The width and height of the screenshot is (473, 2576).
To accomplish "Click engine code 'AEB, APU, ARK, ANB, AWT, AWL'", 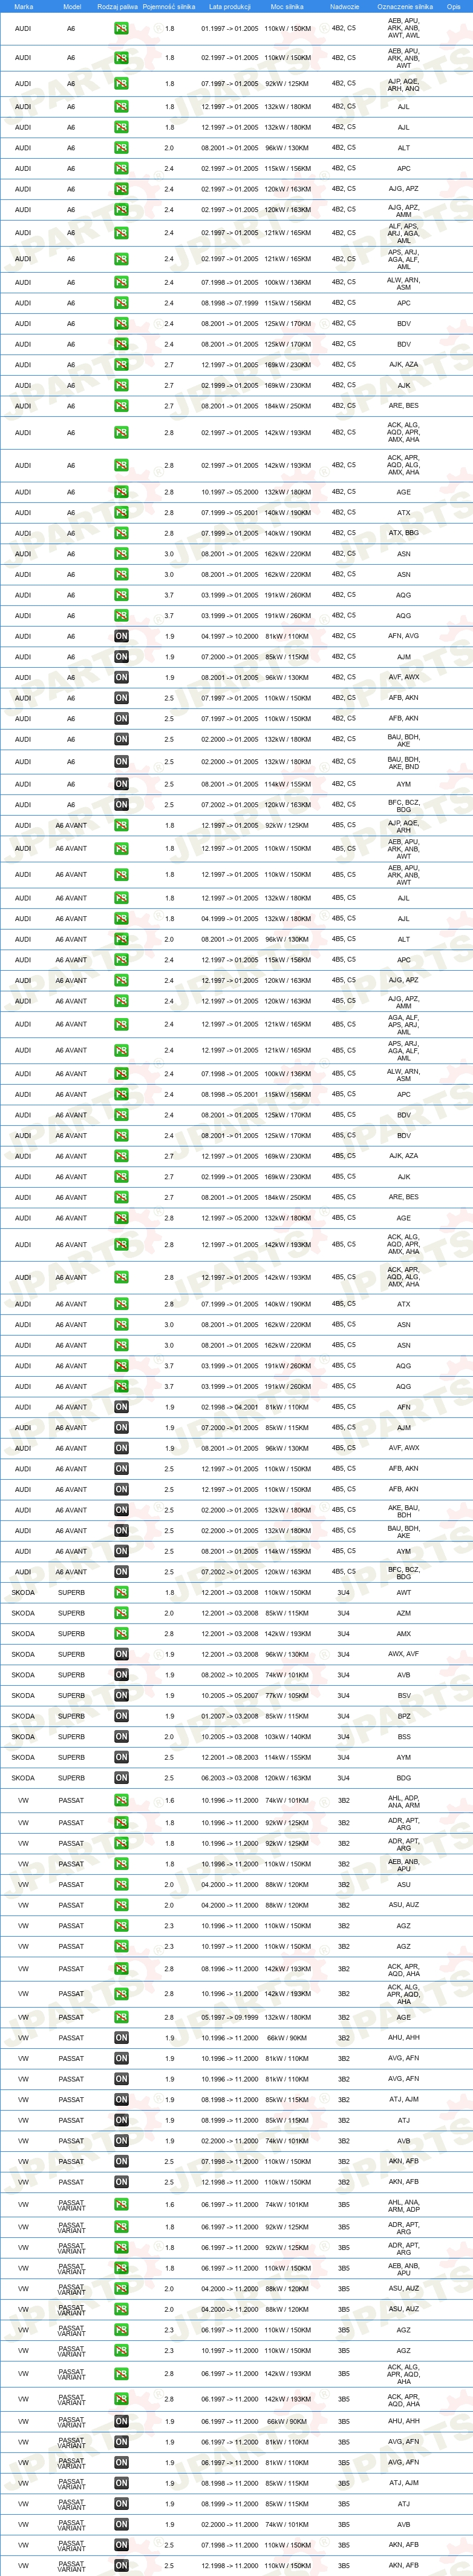I will point(403,28).
